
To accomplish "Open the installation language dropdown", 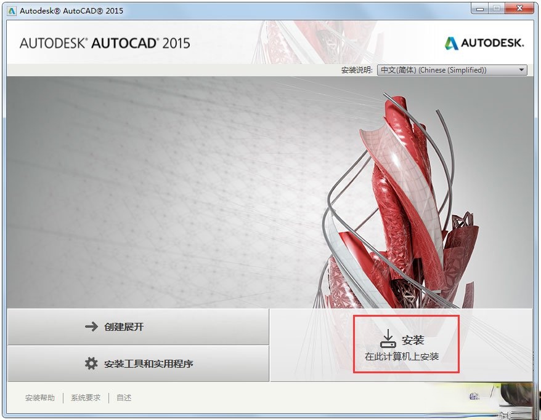I will [452, 70].
